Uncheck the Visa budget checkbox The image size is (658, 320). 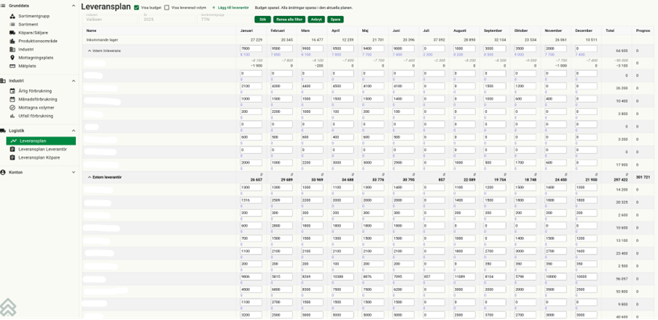point(137,7)
